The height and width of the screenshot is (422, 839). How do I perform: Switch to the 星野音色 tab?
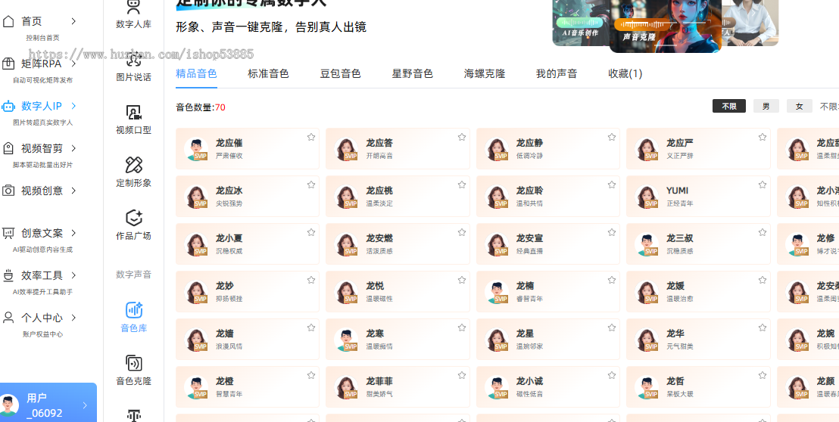point(413,73)
